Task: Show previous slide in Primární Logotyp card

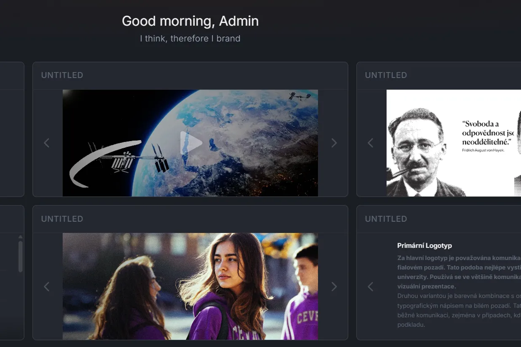Action: pos(371,287)
